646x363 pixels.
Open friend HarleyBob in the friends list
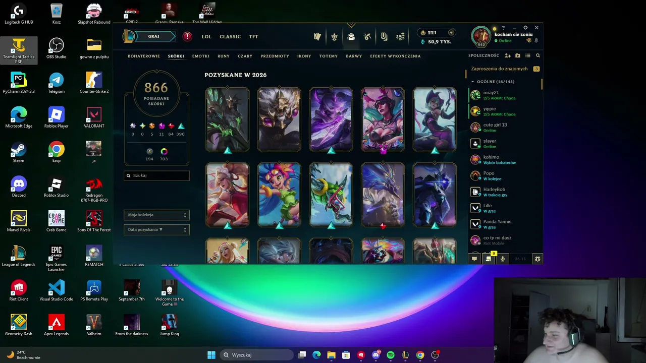pyautogui.click(x=505, y=192)
